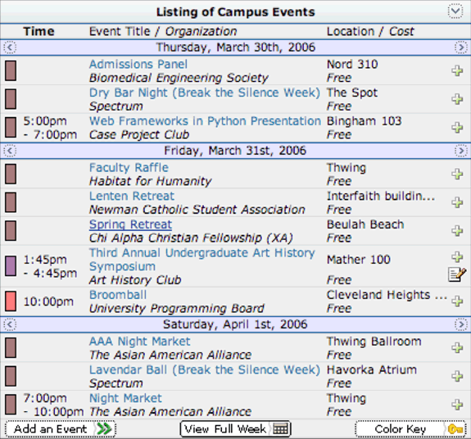Click the brown swatch beside Lavendar Ball
This screenshot has width=471, height=439.
[11, 376]
